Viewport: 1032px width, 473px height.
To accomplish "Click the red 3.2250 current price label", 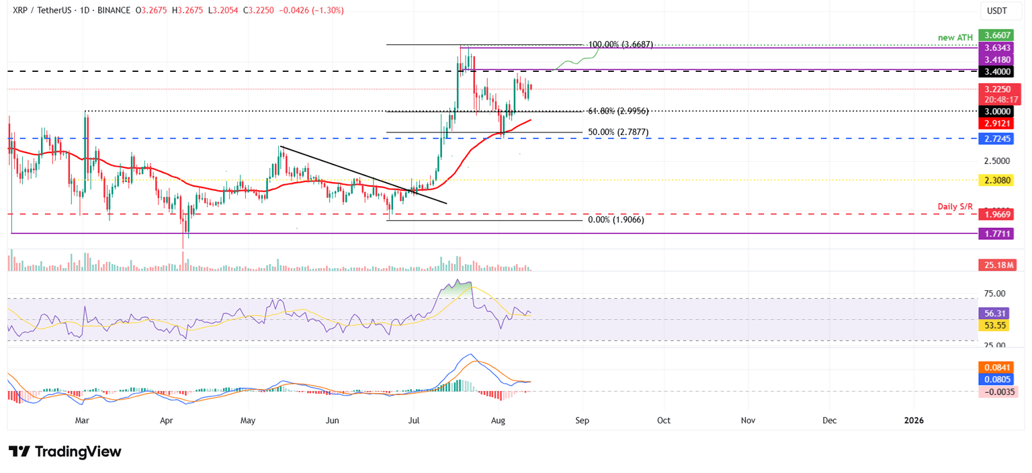I will click(998, 89).
